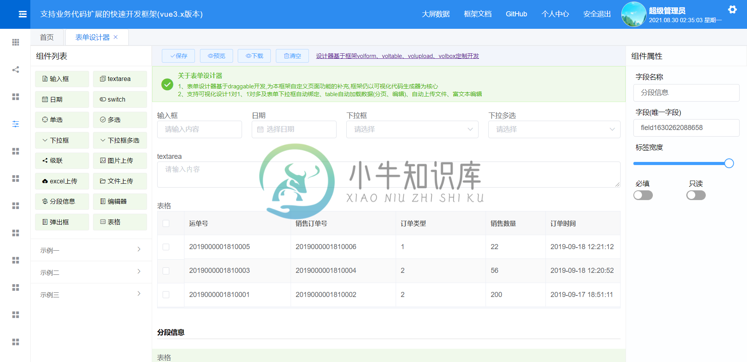Click the share icon in left sidebar
Screen dimensions: 747x362
coord(16,70)
